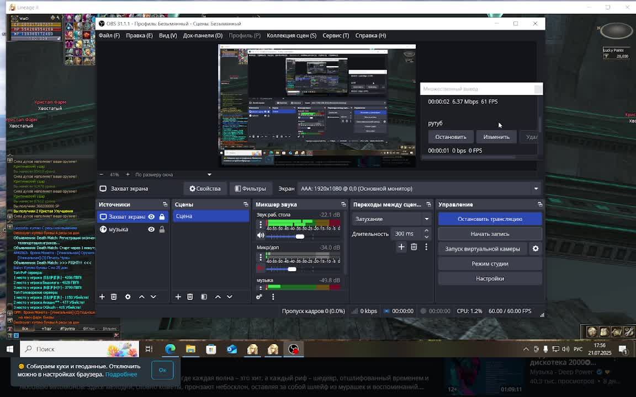Pop out the Сцены dock
This screenshot has height=397, width=636.
point(246,205)
